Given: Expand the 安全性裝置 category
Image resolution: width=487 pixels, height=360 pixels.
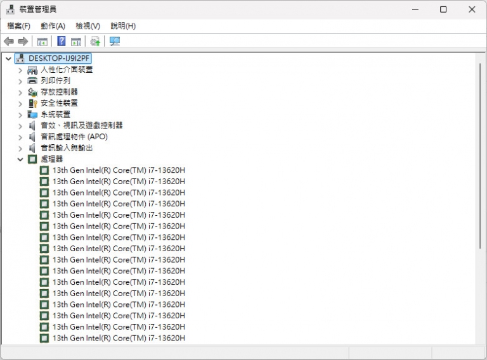Looking at the screenshot, I should tap(20, 104).
